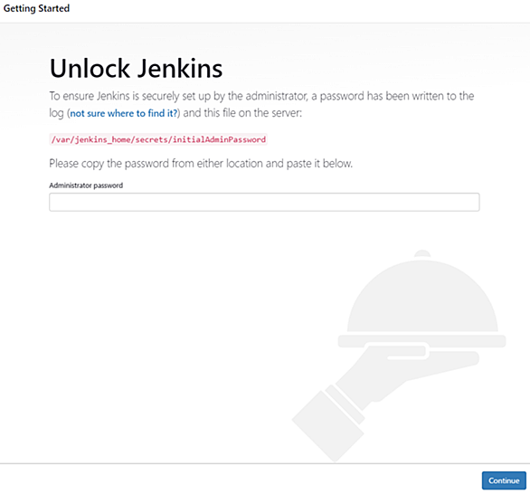
Task: Click the "Please copy the password" instruction text
Action: point(201,164)
